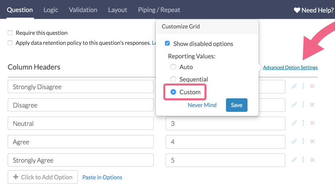
Task: Save the Customize Grid settings
Action: 236,105
